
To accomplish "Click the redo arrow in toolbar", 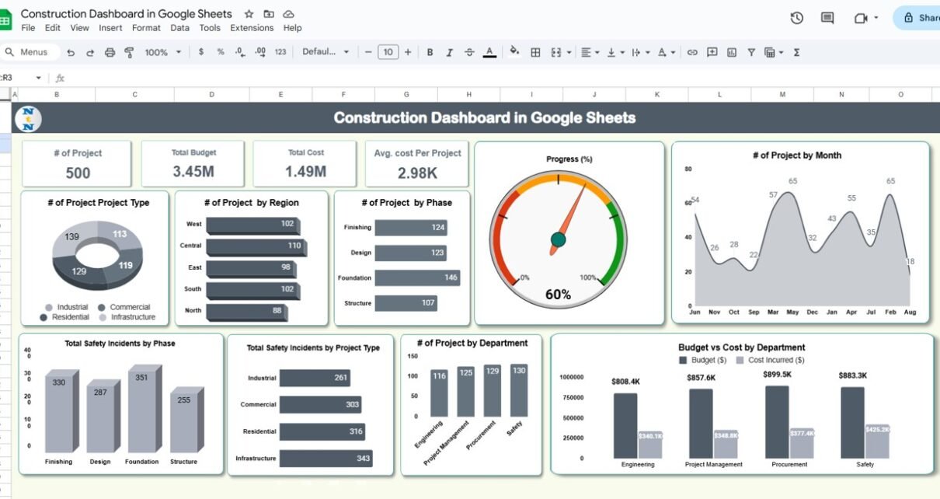I will click(90, 52).
